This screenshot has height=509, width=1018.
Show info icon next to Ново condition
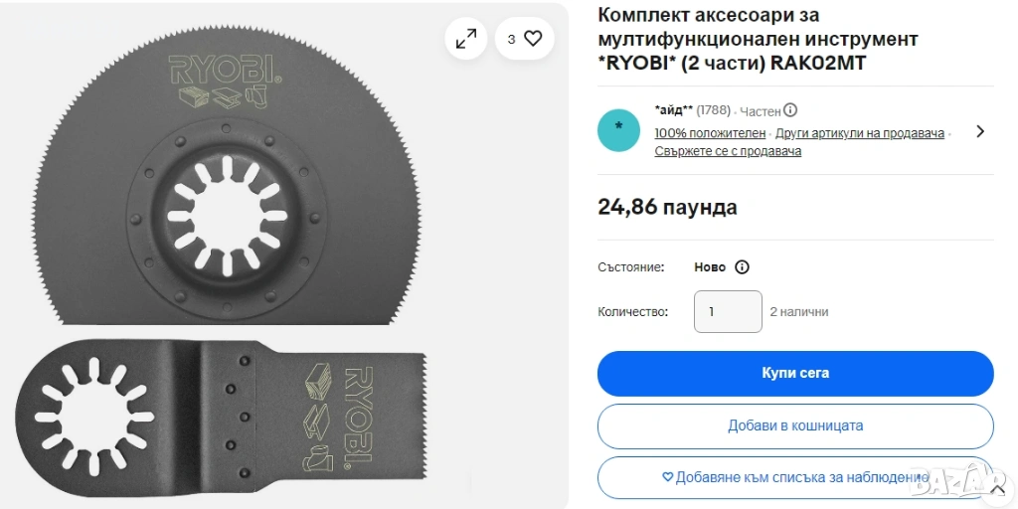(x=742, y=266)
